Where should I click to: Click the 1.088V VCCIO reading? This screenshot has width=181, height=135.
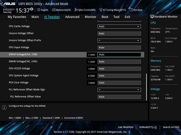click(x=92, y=69)
